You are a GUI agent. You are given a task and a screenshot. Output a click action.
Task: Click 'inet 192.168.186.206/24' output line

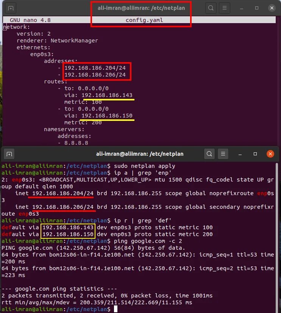point(54,207)
